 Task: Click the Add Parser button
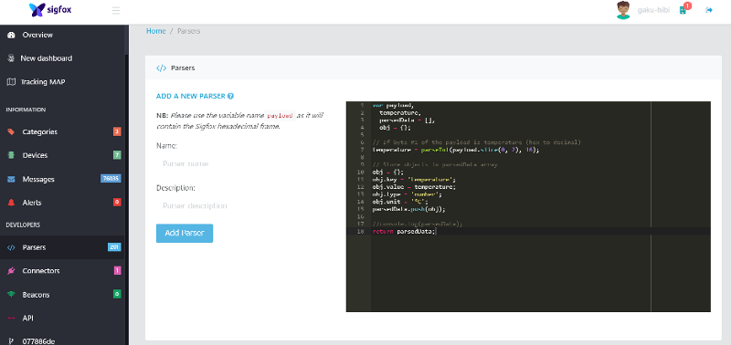(x=185, y=234)
